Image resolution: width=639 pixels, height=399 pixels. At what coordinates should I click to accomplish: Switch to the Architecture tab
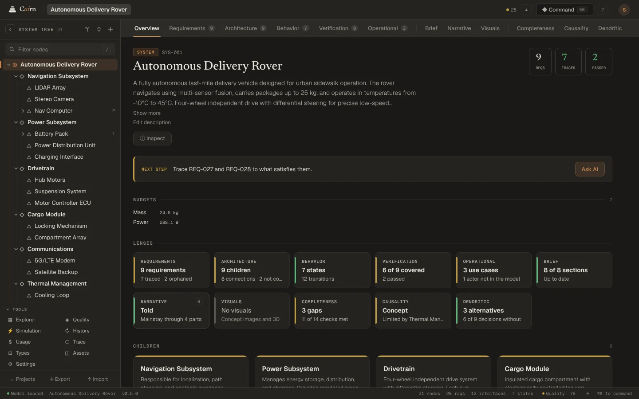[x=245, y=28]
